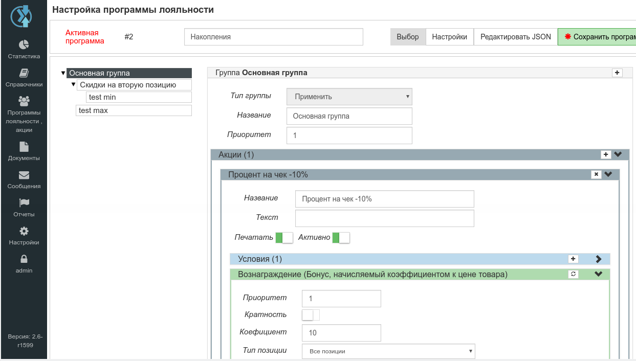Switch to the Настройки tab at top
The width and height of the screenshot is (636, 361).
[x=450, y=37]
